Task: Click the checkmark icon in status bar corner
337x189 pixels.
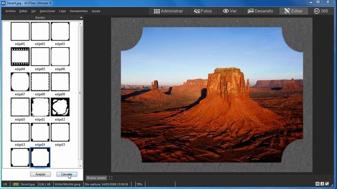Action: tap(327, 184)
